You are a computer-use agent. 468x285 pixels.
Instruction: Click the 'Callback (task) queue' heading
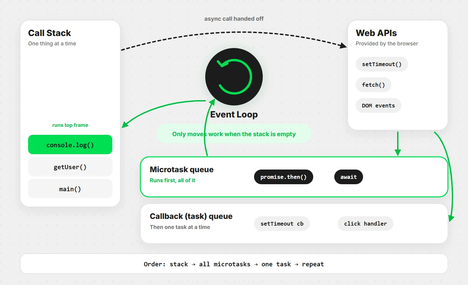[191, 216]
